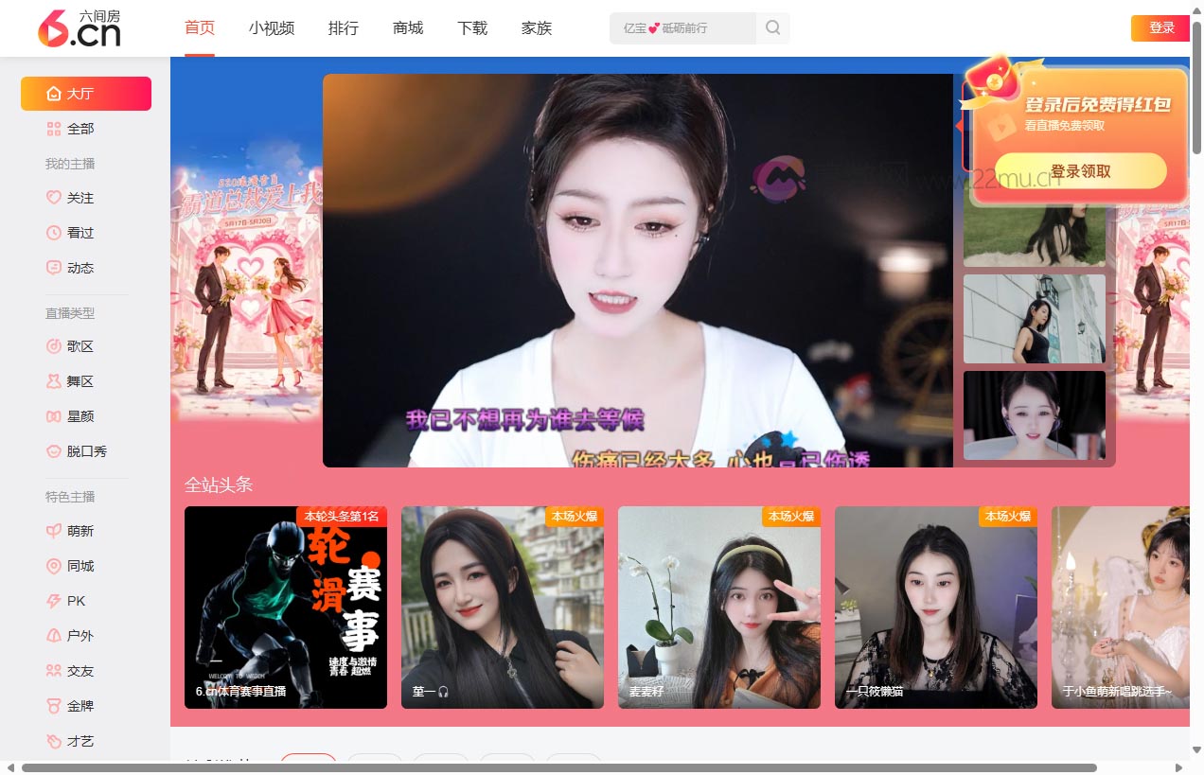1204x775 pixels.
Task: Select the 大厅 home sidebar item
Action: click(86, 94)
